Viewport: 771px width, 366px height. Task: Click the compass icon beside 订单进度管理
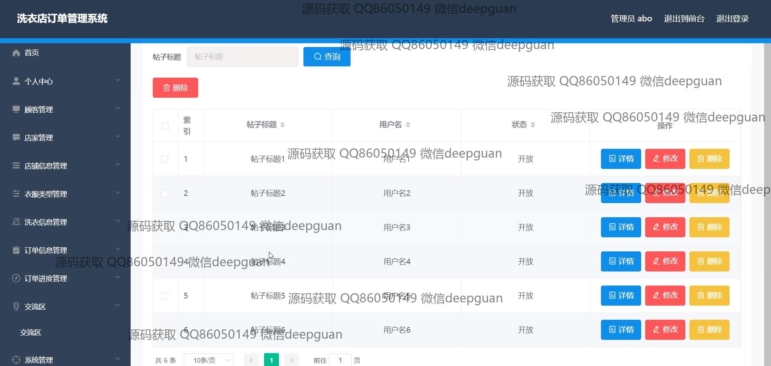[16, 278]
